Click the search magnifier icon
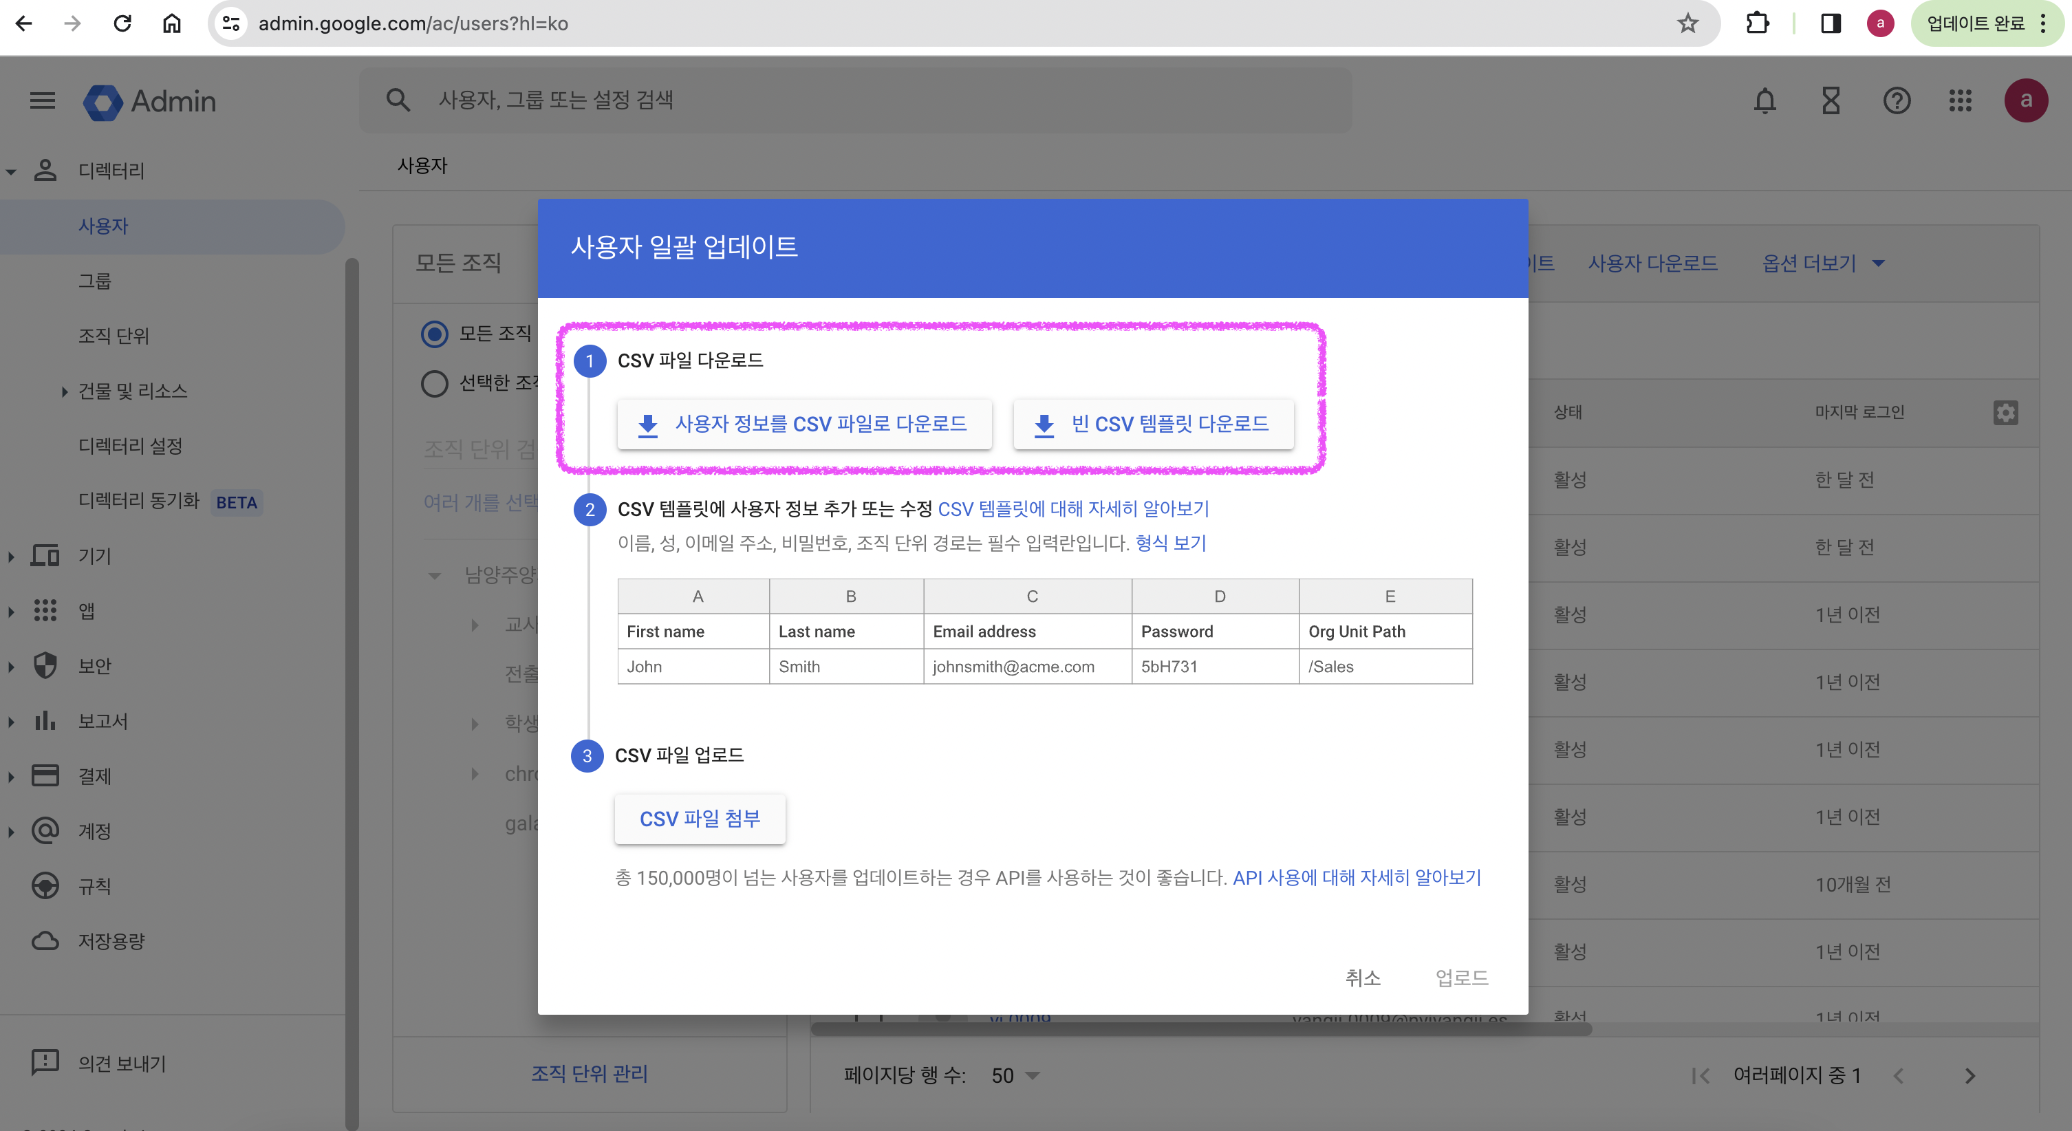Viewport: 2072px width, 1131px height. [398, 100]
